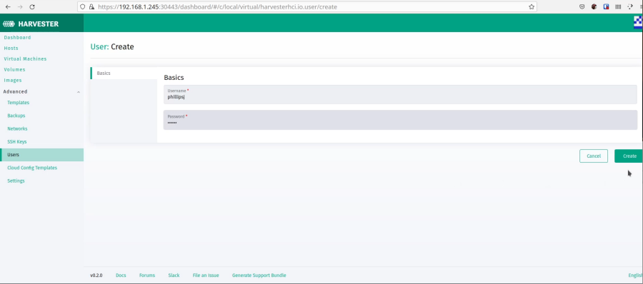
Task: Open the Images page
Action: tap(13, 81)
